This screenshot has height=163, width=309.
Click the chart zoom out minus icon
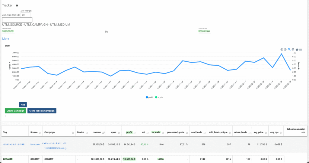click(x=285, y=50)
